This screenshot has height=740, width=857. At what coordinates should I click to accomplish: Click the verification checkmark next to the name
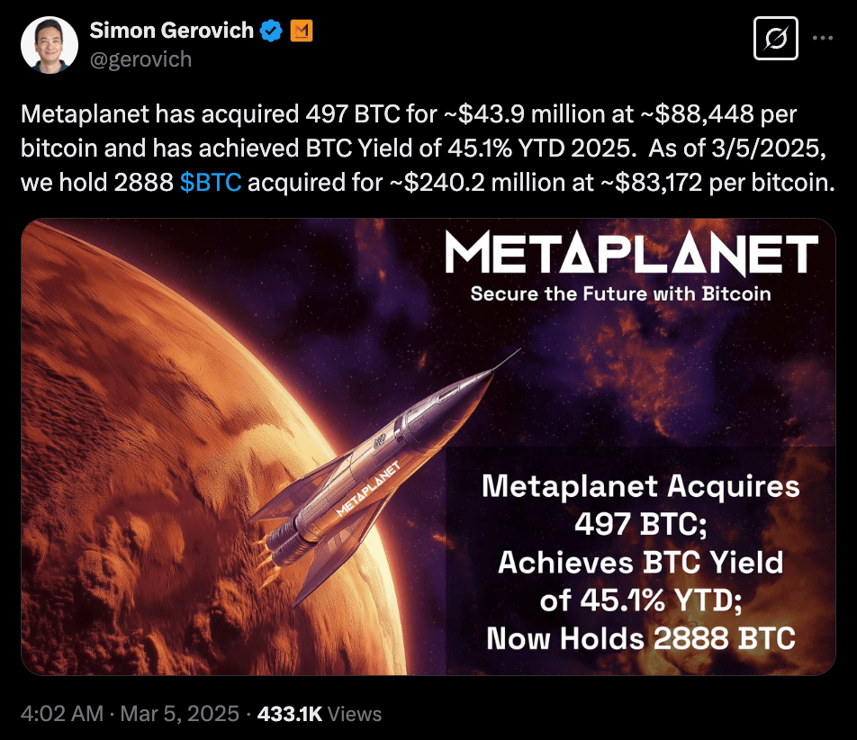pos(270,30)
